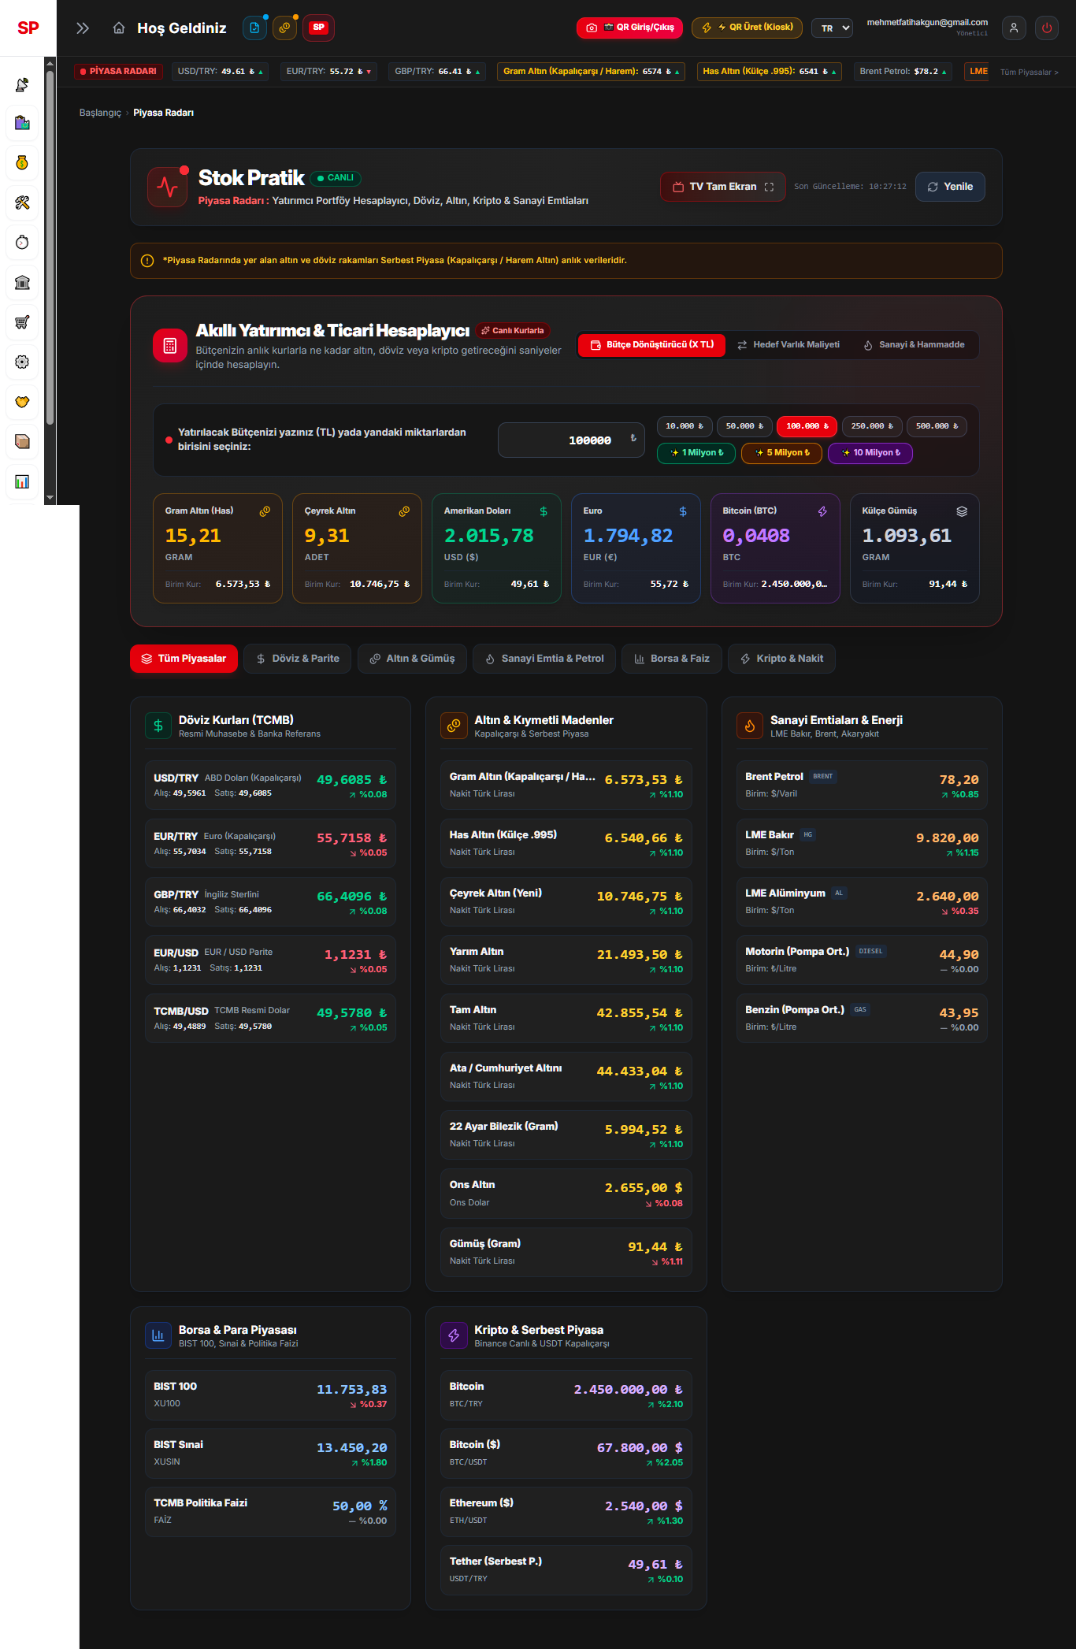Select Döviz & Parite market filter

[298, 659]
